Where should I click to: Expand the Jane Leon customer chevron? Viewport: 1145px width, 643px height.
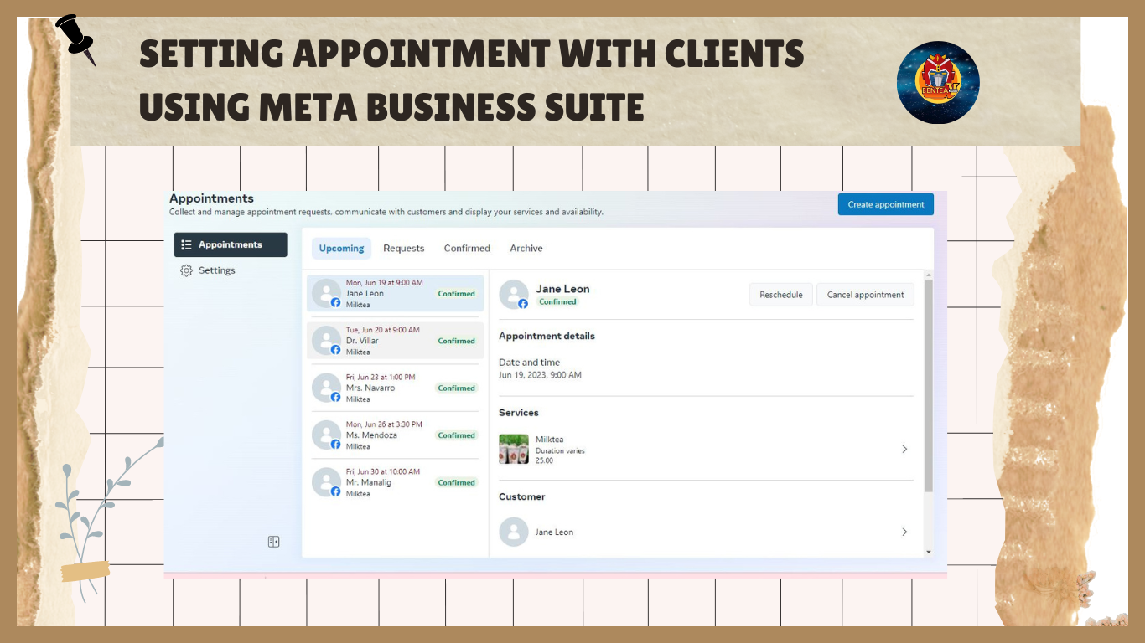point(904,532)
